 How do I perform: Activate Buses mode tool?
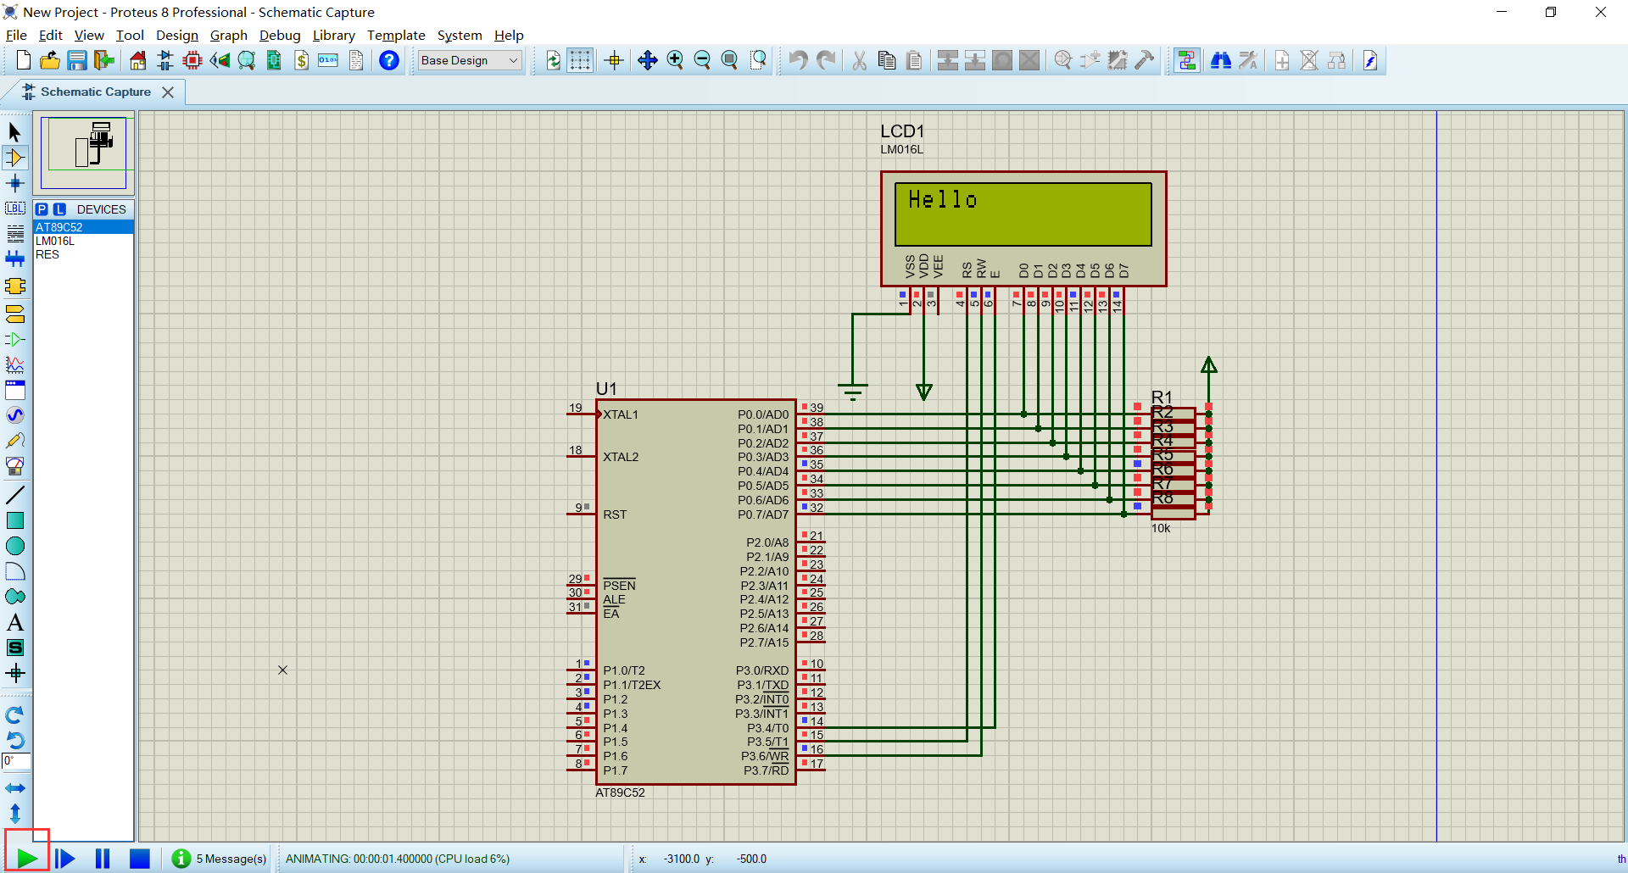click(x=15, y=259)
